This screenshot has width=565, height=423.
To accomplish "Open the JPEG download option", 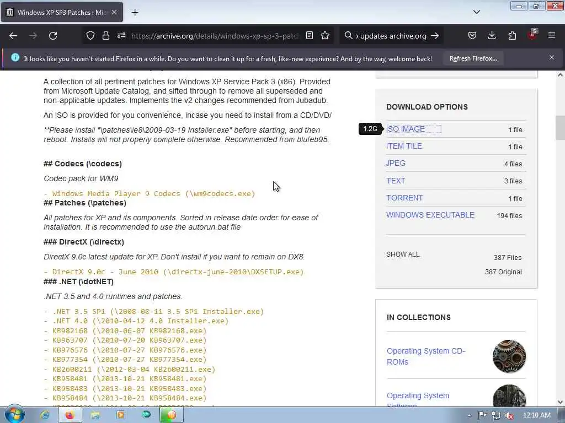I will click(396, 163).
